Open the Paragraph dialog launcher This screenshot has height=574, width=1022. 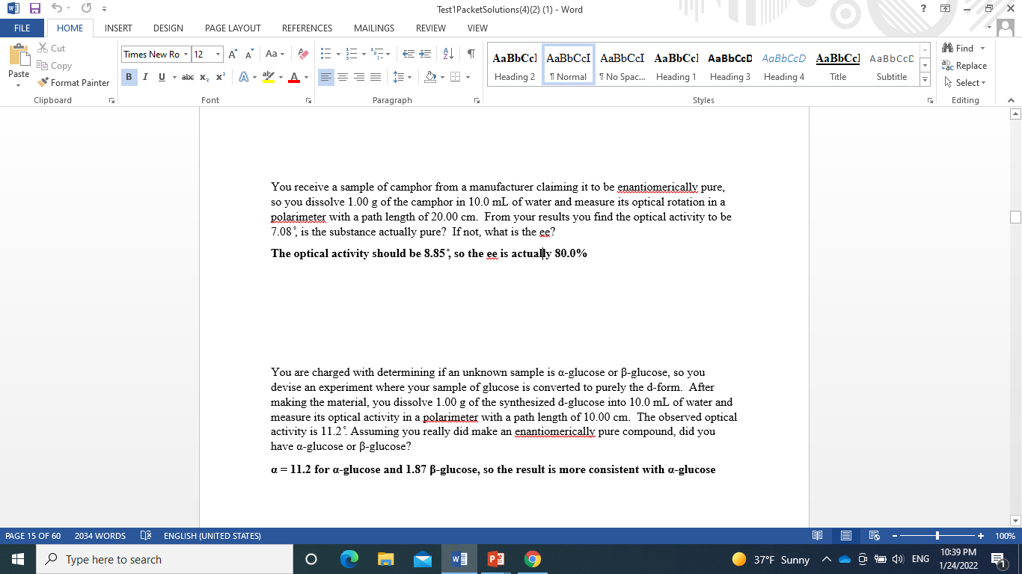[477, 100]
